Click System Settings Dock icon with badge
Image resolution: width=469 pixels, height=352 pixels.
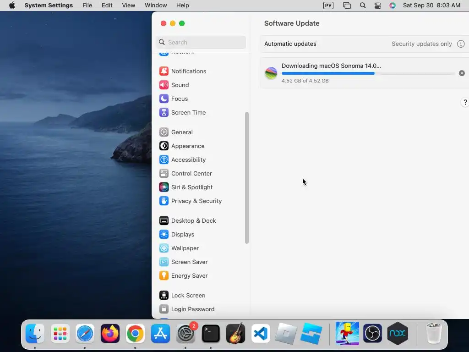185,334
